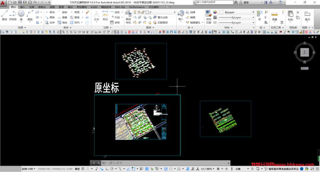The width and height of the screenshot is (320, 172).
Task: Expand the Layers (图层) panel
Action: pos(150,27)
